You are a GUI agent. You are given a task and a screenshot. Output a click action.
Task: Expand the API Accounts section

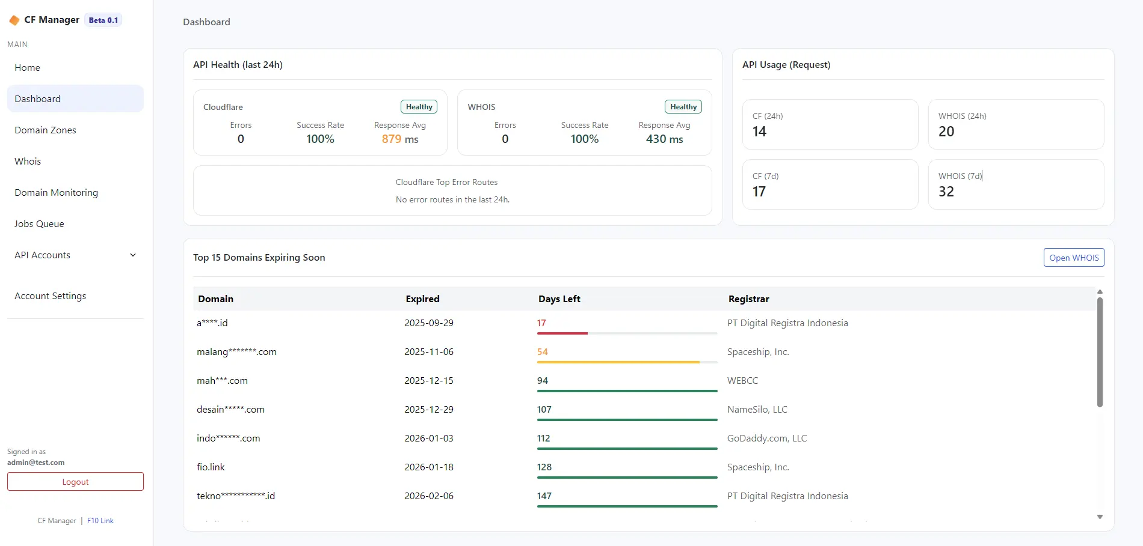pyautogui.click(x=75, y=255)
